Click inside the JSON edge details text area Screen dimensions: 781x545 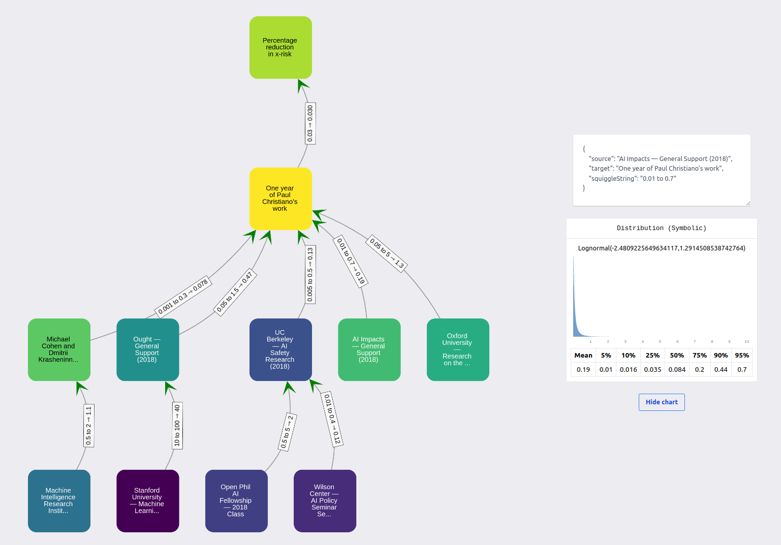tap(662, 170)
